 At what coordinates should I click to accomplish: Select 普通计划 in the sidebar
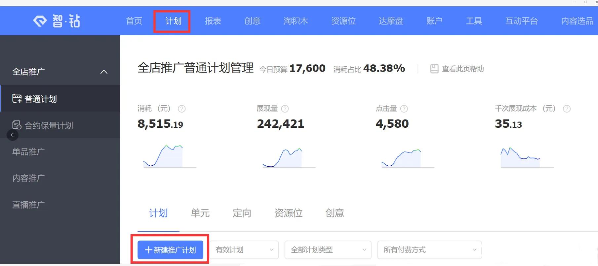coord(60,98)
